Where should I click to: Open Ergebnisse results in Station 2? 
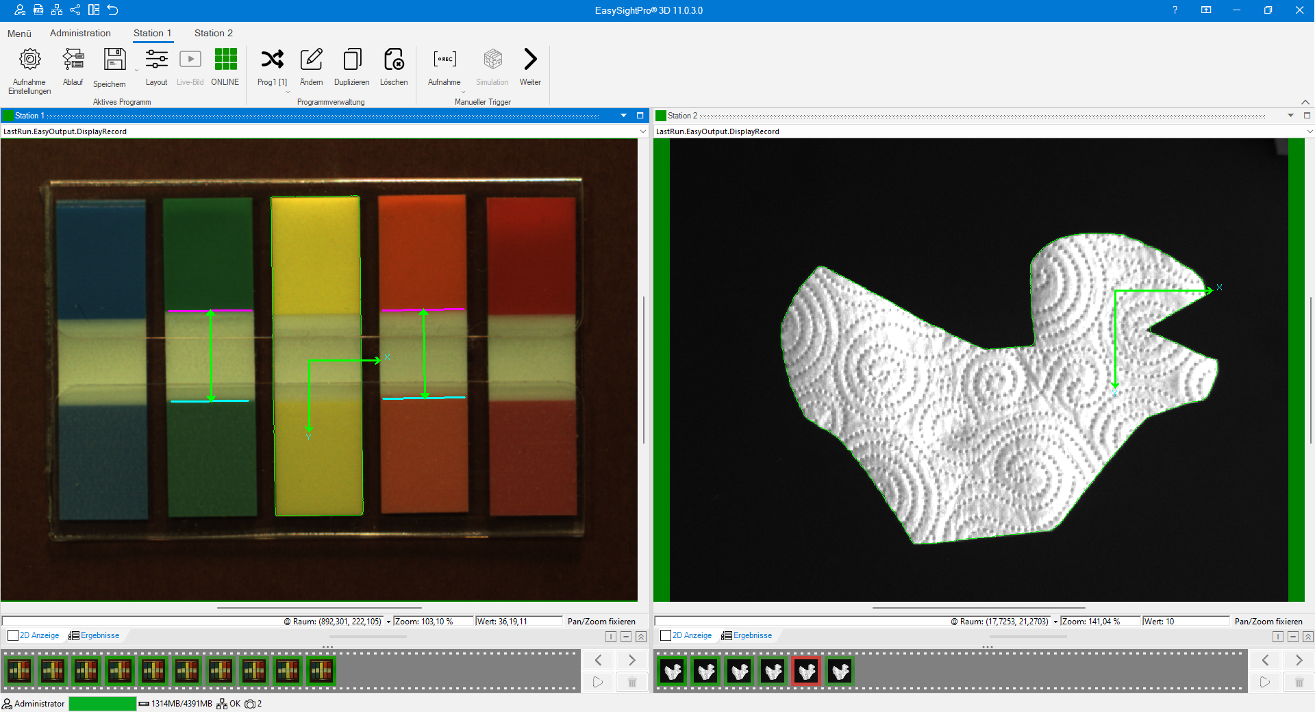point(752,635)
